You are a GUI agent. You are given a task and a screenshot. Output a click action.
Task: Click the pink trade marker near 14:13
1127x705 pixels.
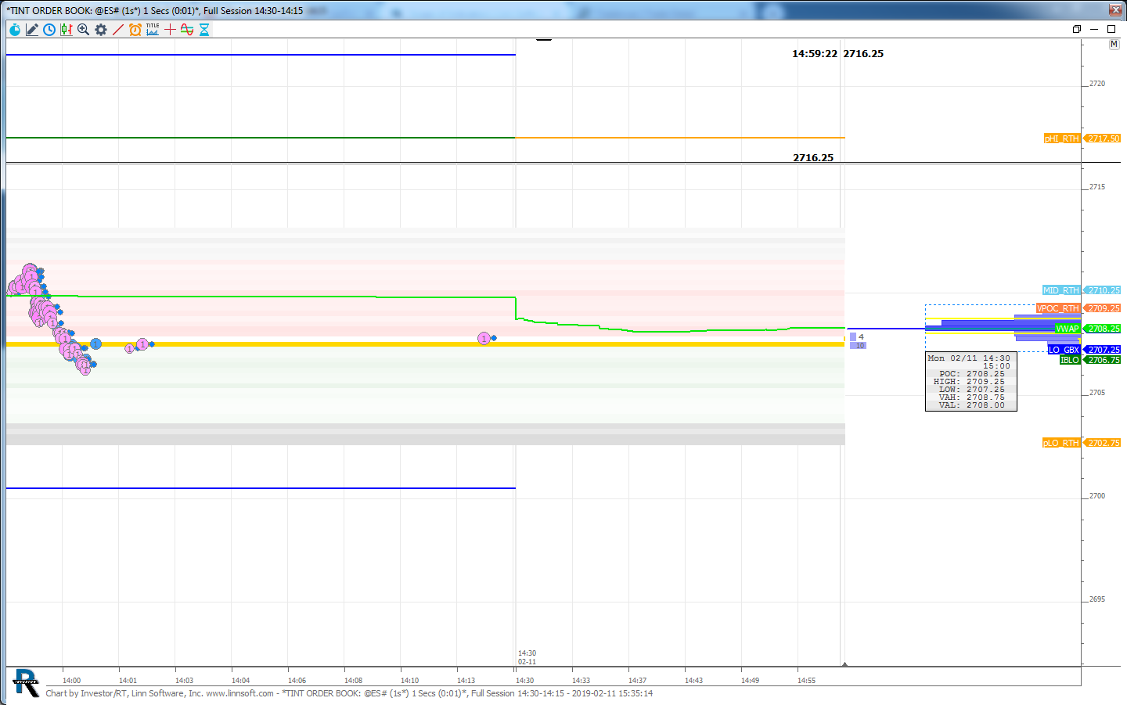click(x=484, y=339)
